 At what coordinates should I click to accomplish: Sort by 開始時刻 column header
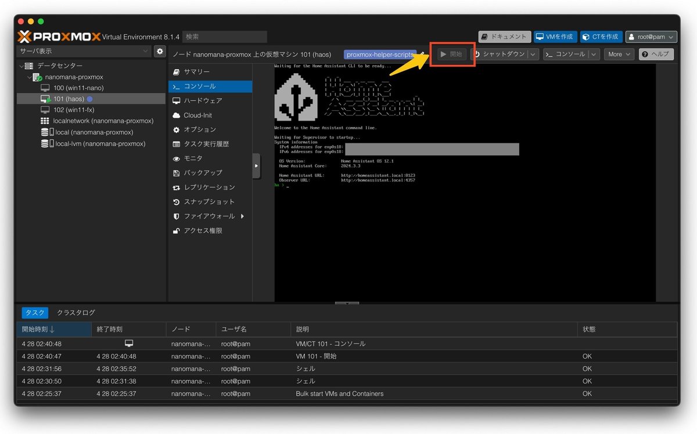pos(54,330)
